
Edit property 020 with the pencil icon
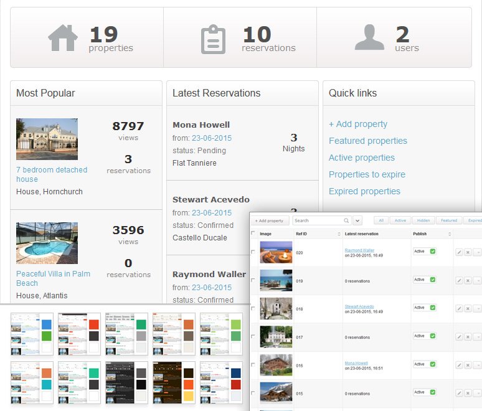click(459, 252)
